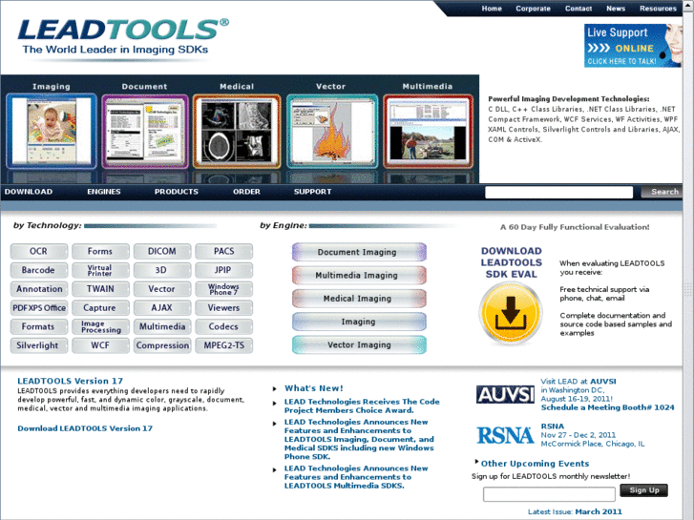The width and height of the screenshot is (694, 520).
Task: Open the SUPPORT menu
Action: click(x=312, y=192)
